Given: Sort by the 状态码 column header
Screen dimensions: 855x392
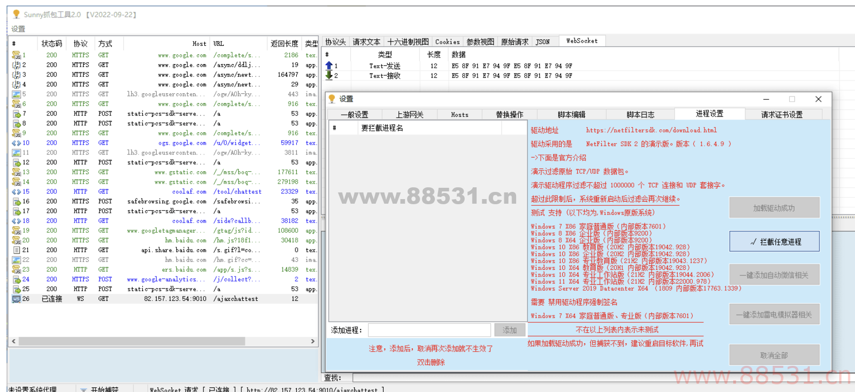Looking at the screenshot, I should 51,44.
